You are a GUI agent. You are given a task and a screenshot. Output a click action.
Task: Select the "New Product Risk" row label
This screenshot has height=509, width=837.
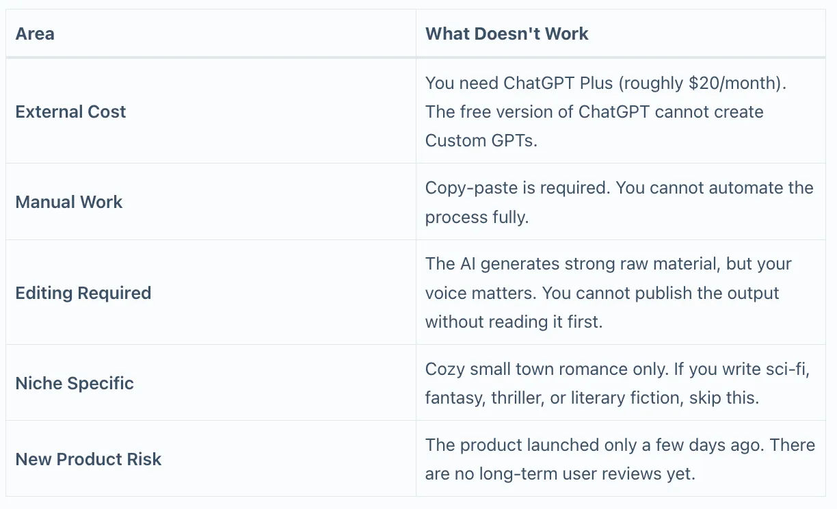click(x=88, y=459)
